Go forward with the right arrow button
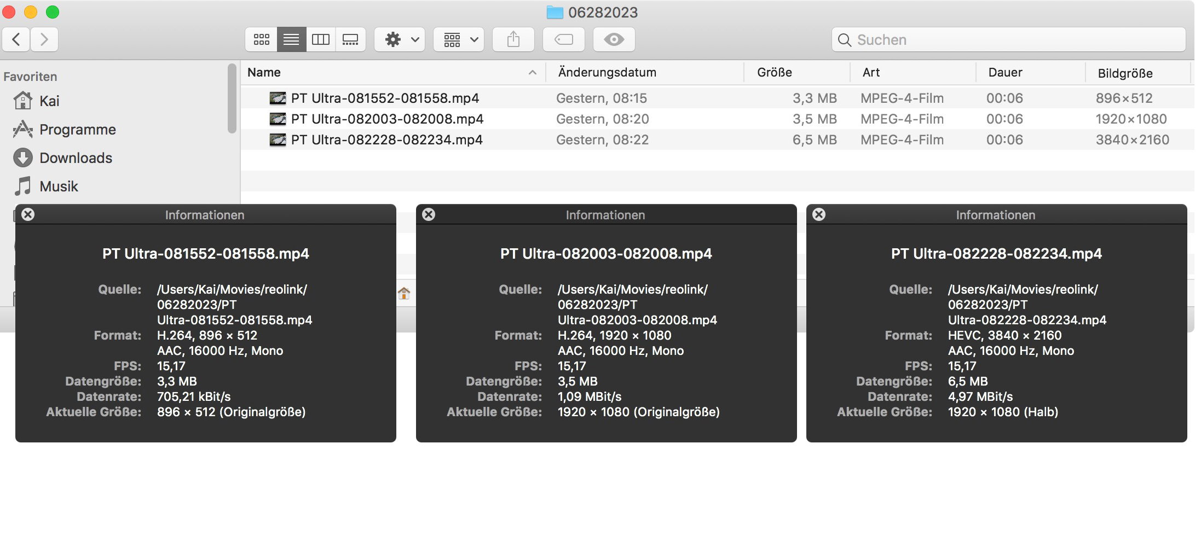 click(44, 39)
